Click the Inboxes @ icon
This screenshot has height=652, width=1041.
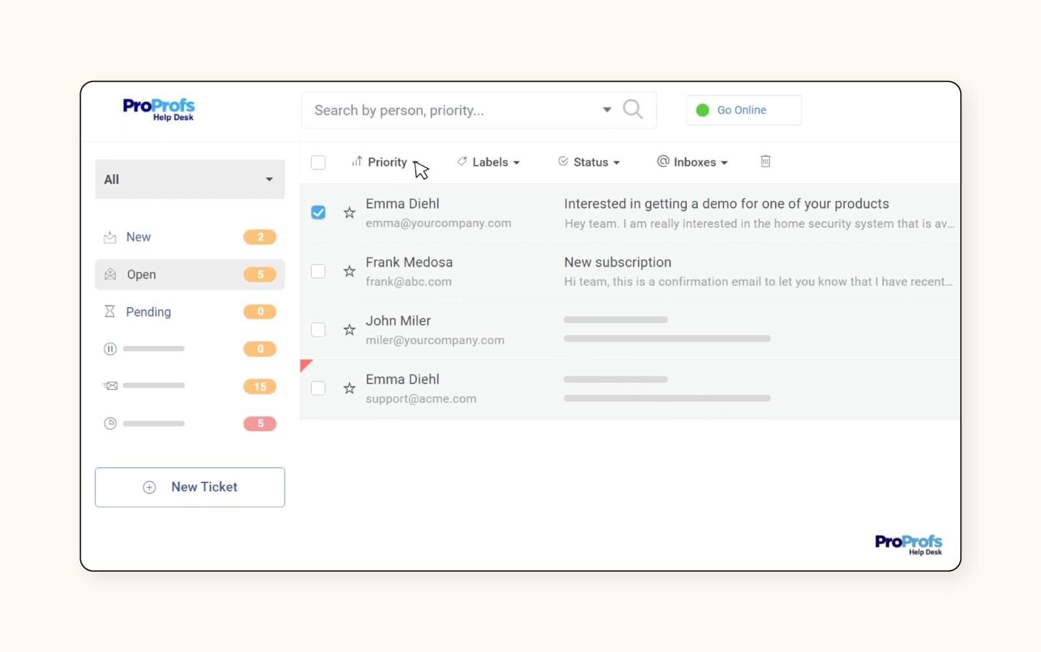click(663, 161)
